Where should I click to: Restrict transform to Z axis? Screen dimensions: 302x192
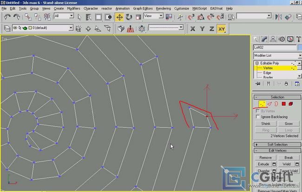(212, 29)
